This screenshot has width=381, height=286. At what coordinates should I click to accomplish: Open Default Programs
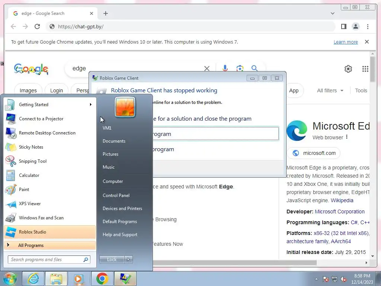click(x=119, y=222)
